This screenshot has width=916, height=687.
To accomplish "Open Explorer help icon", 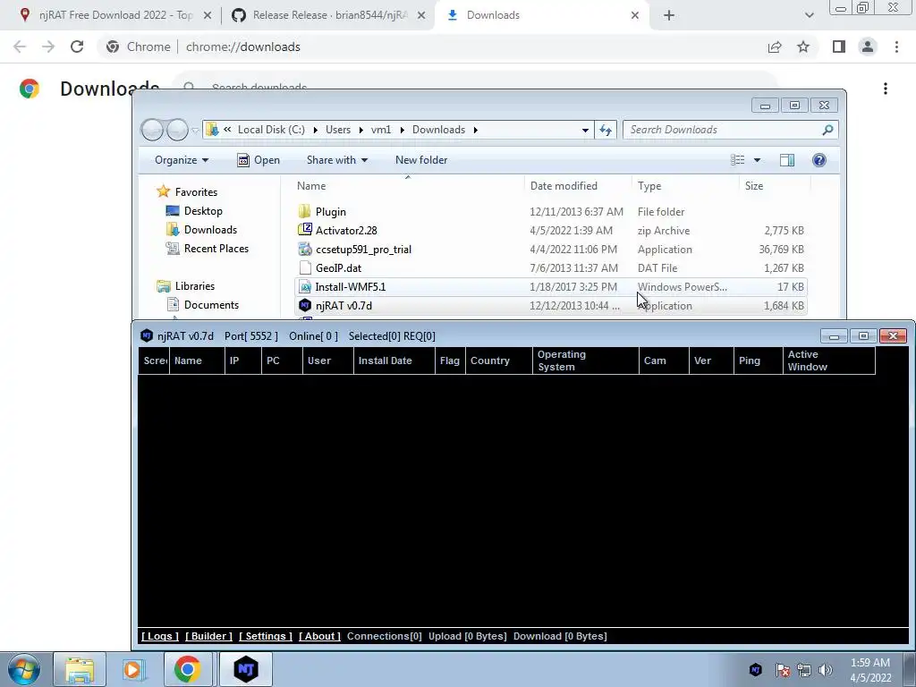I will click(819, 160).
